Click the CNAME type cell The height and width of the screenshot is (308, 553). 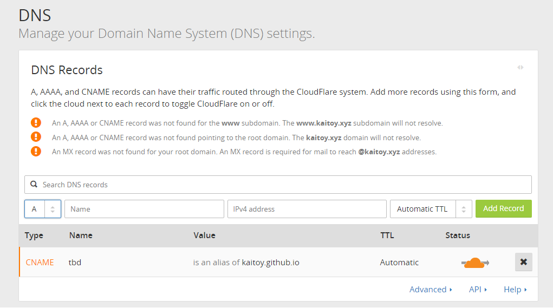pos(40,263)
